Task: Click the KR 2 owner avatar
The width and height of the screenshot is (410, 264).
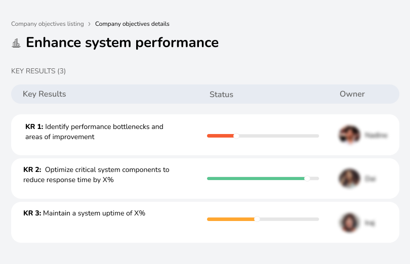Action: (349, 178)
